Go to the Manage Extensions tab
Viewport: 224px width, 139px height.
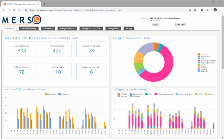click(67, 29)
